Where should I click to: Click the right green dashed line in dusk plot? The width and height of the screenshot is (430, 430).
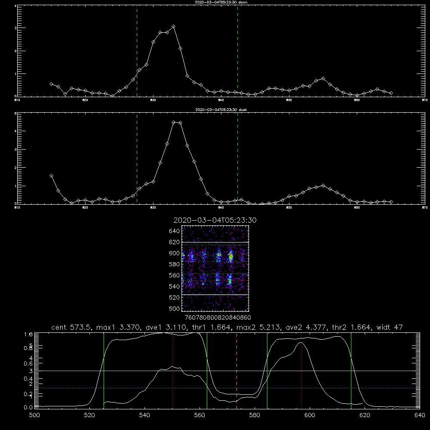237,158
